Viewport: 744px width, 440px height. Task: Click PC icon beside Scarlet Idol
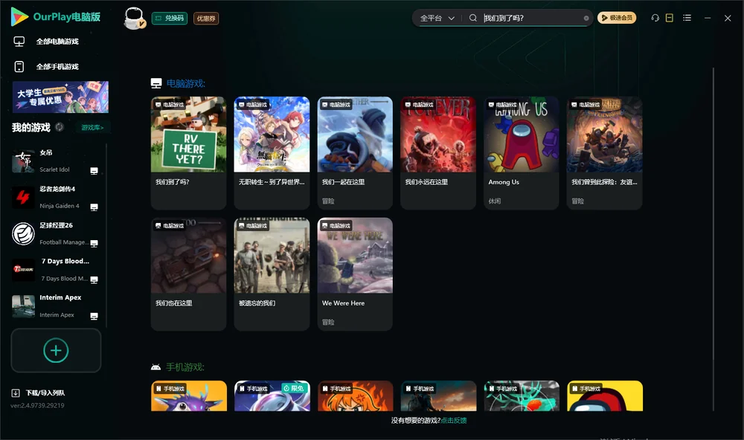(94, 171)
